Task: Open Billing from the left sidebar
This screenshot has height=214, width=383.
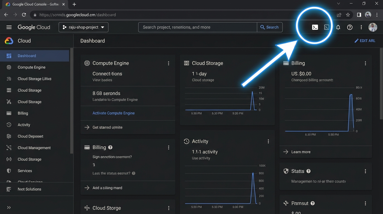Action: pyautogui.click(x=22, y=113)
